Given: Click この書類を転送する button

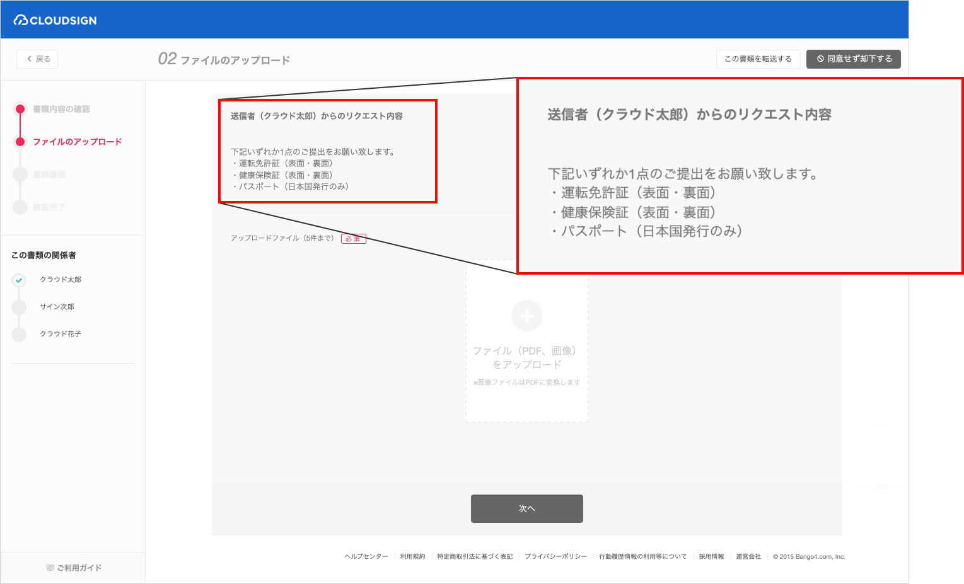Looking at the screenshot, I should [758, 59].
